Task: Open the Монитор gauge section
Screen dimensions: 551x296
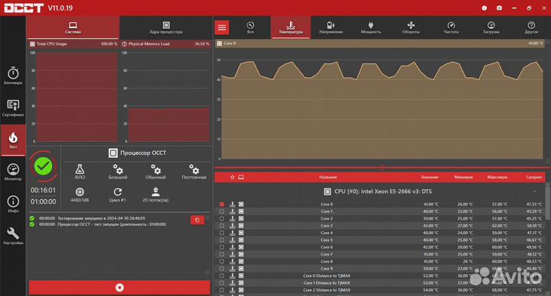Action: click(x=13, y=172)
